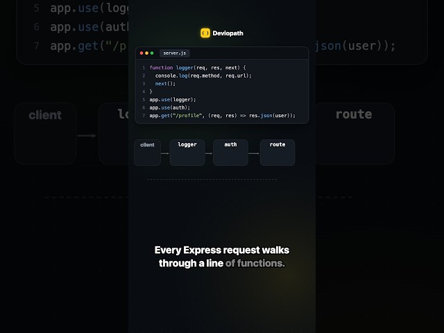Click the dimmed words 'of functions.'
The image size is (444, 333).
(x=255, y=264)
